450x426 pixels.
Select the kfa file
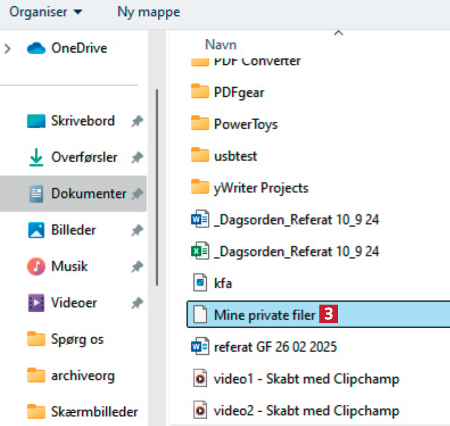point(222,283)
